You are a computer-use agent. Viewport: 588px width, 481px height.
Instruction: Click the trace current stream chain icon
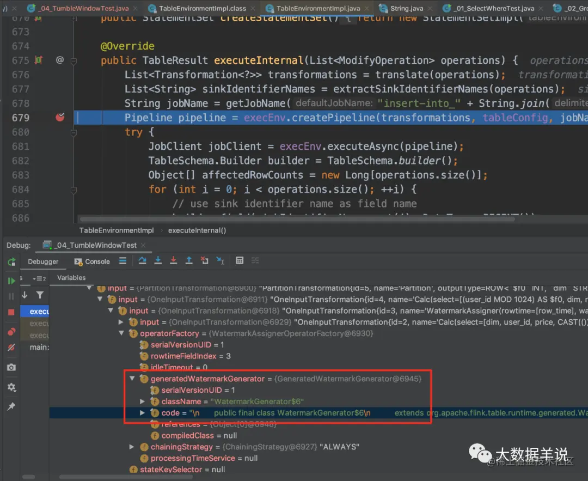[x=255, y=260]
